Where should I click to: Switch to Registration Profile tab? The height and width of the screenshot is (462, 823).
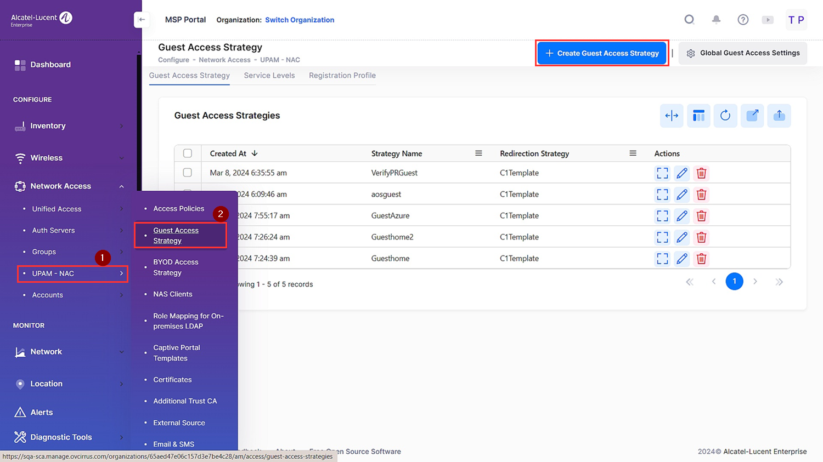(342, 76)
